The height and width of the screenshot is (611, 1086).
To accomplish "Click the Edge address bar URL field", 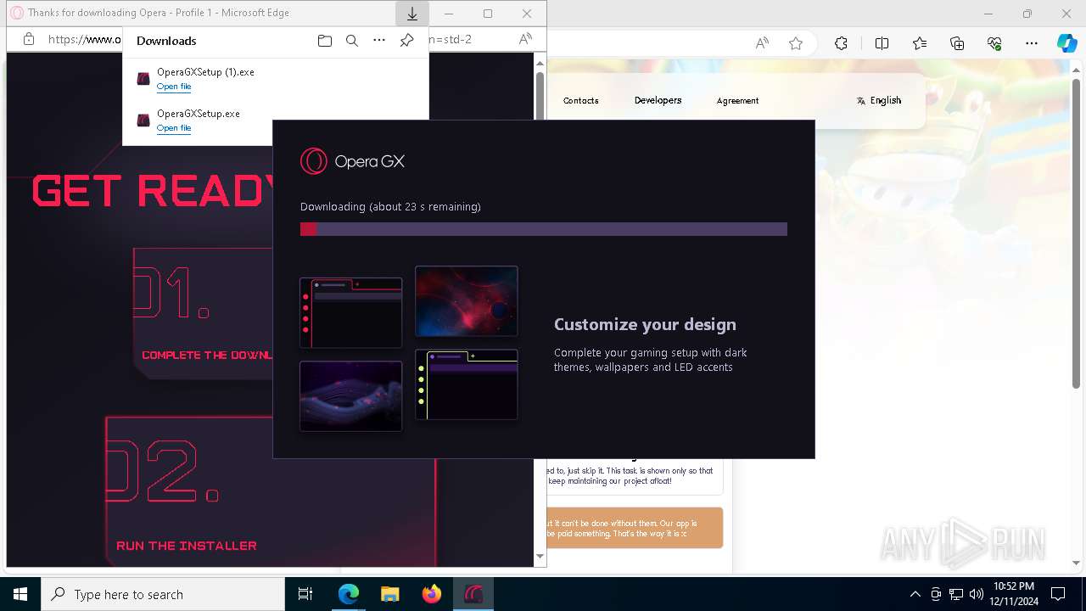I will pyautogui.click(x=84, y=39).
